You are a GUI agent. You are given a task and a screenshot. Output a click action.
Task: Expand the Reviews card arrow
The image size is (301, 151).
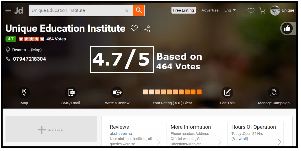tap(158, 142)
